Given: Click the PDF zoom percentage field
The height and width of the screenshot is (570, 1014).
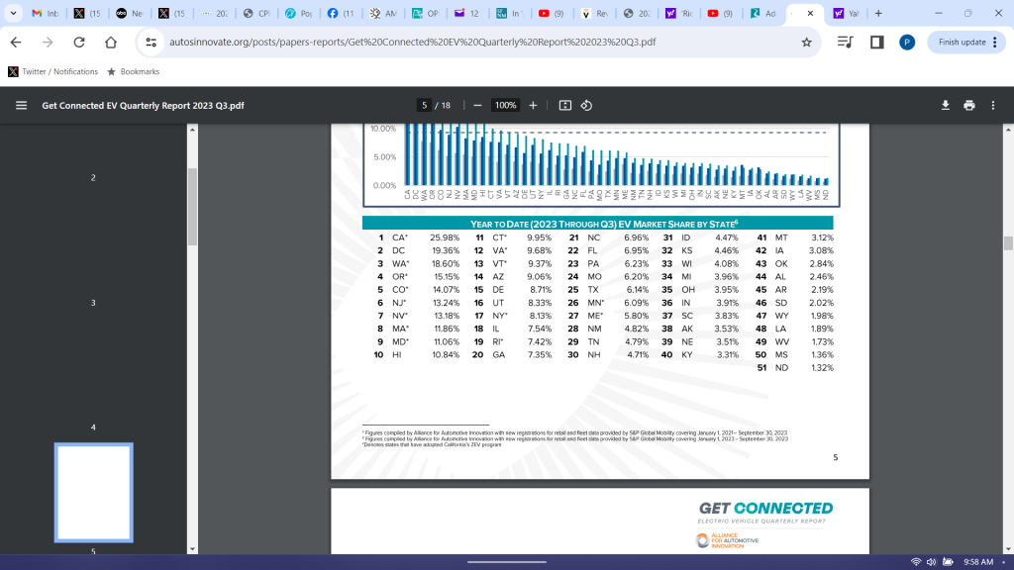Looking at the screenshot, I should pos(505,106).
